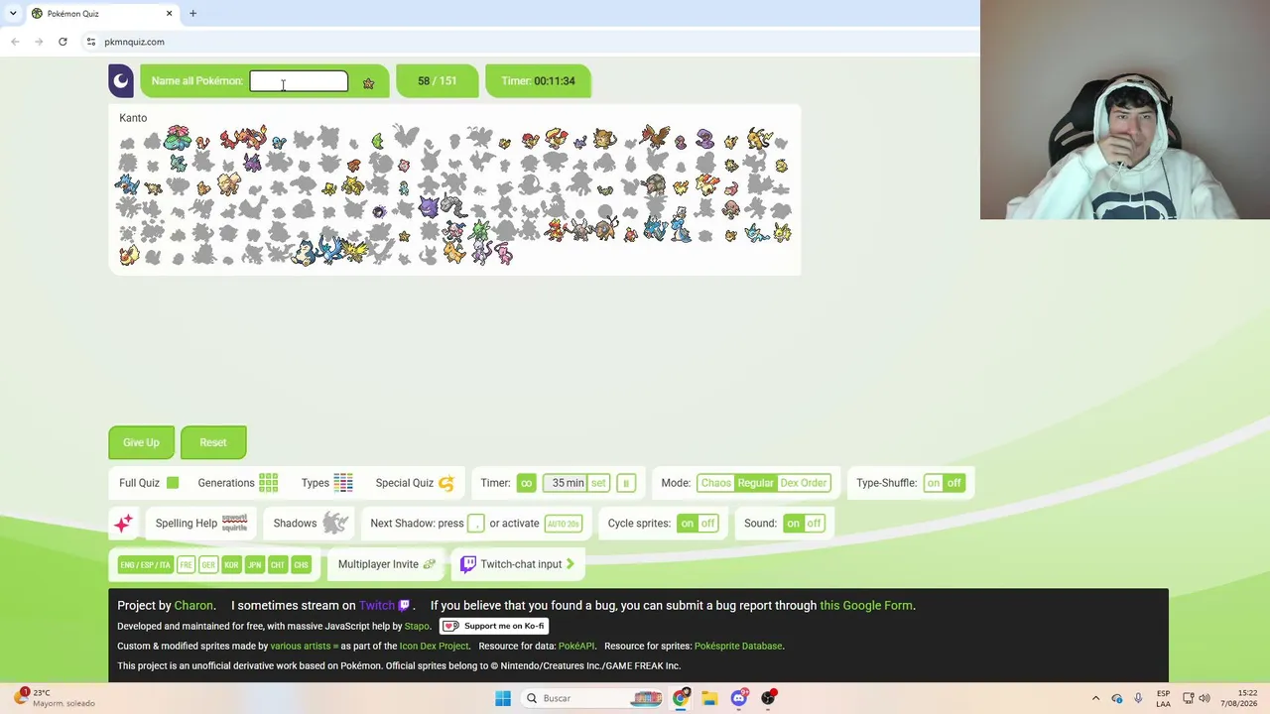Select the CHS language option
The image size is (1270, 714).
coord(301,565)
